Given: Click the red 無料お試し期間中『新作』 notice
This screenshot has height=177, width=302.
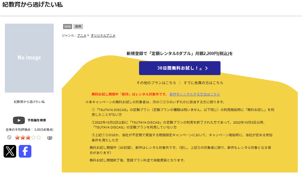Looking at the screenshot, I should [130, 94].
